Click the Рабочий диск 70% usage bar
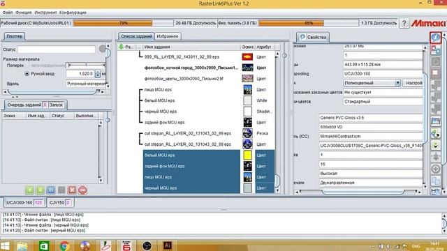This screenshot has width=447, height=251. [123, 23]
